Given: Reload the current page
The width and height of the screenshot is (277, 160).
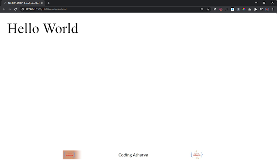Looking at the screenshot, I should coord(16,10).
